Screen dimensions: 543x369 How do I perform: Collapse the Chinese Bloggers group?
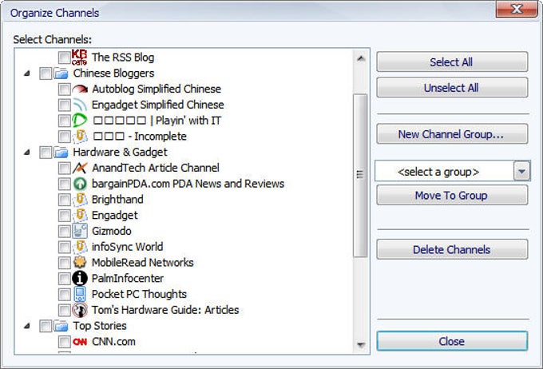coord(27,73)
